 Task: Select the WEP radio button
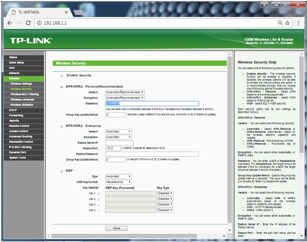click(61, 171)
